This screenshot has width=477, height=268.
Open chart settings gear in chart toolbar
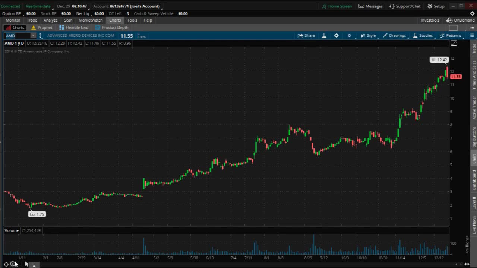[336, 36]
